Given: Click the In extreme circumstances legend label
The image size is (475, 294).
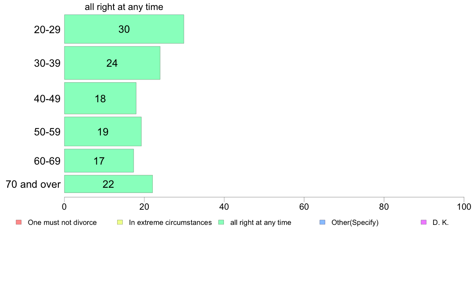Looking at the screenshot, I should coord(170,222).
